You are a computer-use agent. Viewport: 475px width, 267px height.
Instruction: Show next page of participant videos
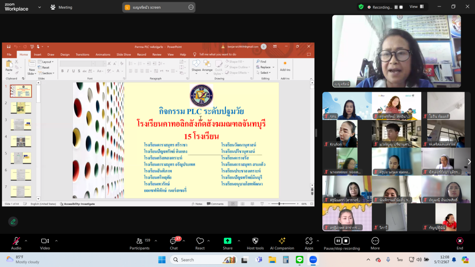469,161
